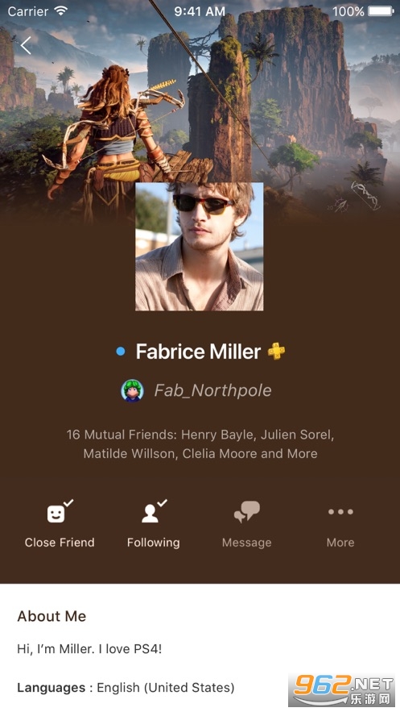Image resolution: width=400 pixels, height=712 pixels.
Task: Open Fabrice Miller's profile photo
Action: [200, 247]
